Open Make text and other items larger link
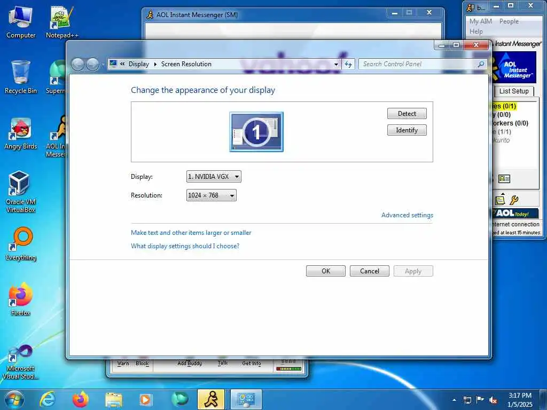Image resolution: width=547 pixels, height=410 pixels. click(191, 233)
